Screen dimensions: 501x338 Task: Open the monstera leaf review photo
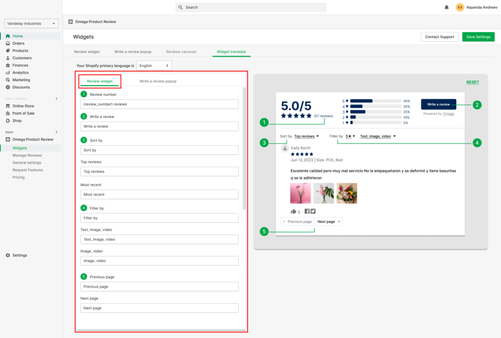[324, 193]
